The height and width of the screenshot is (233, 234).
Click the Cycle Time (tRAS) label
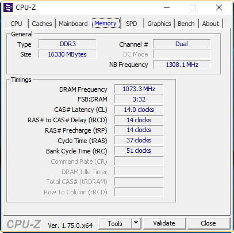[82, 141]
